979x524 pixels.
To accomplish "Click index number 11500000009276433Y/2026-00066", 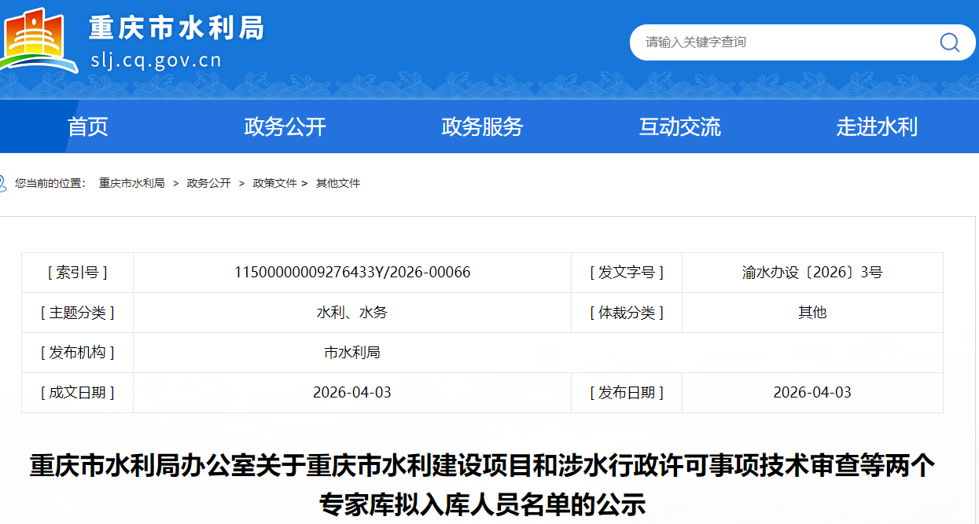I will pyautogui.click(x=352, y=273).
